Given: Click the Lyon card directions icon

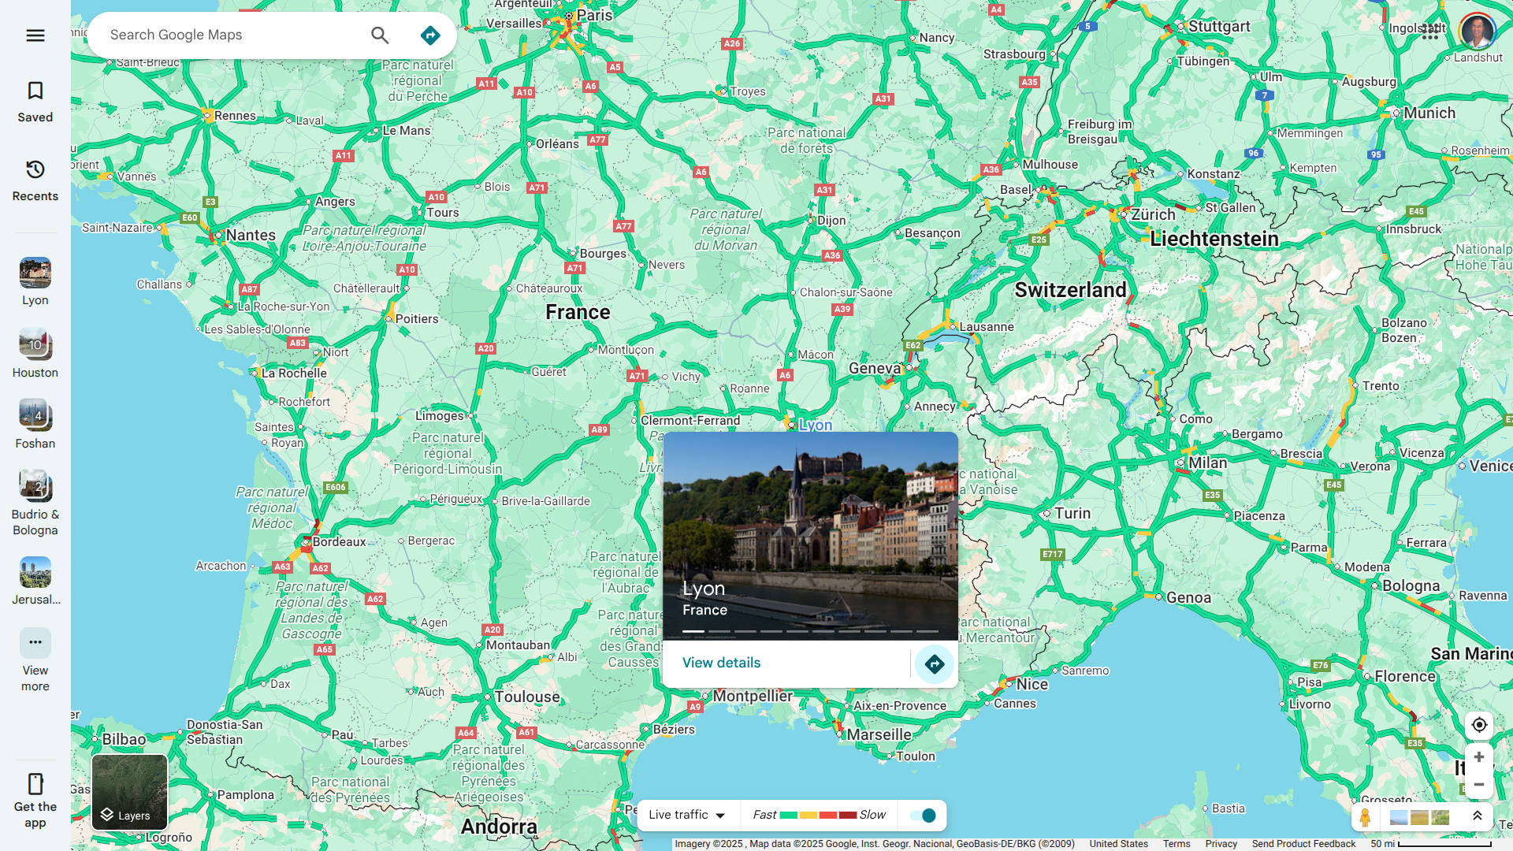Looking at the screenshot, I should [x=934, y=663].
